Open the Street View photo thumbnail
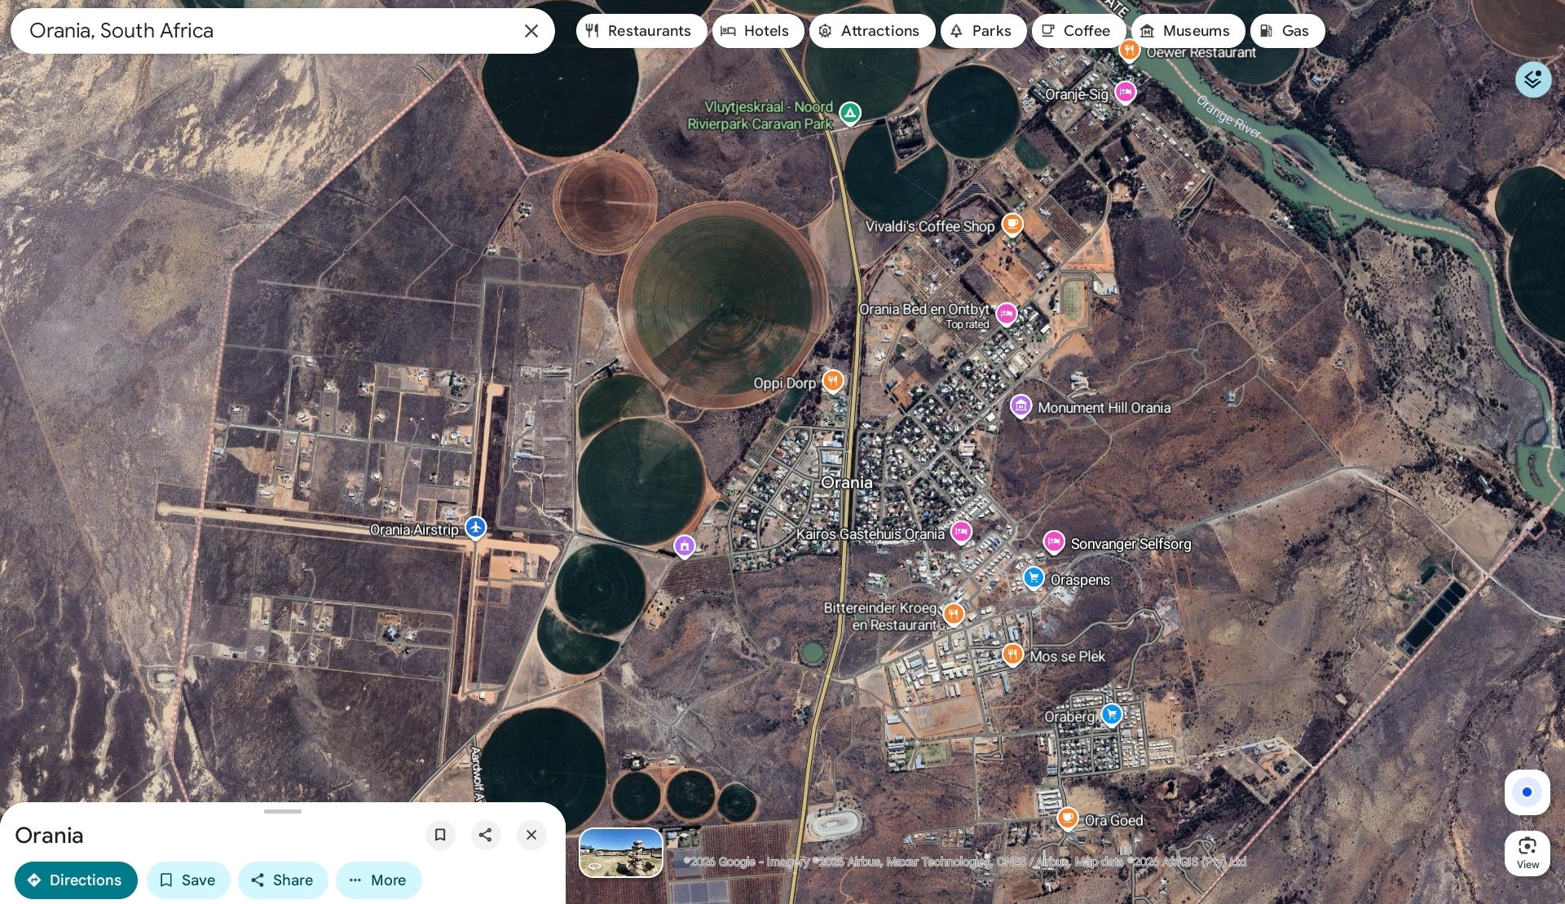1565x904 pixels. click(620, 852)
